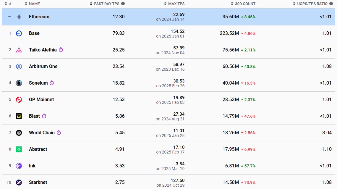The height and width of the screenshot is (189, 337).
Task: Click Soneium's 30D count 40.04M
Action: (x=231, y=83)
